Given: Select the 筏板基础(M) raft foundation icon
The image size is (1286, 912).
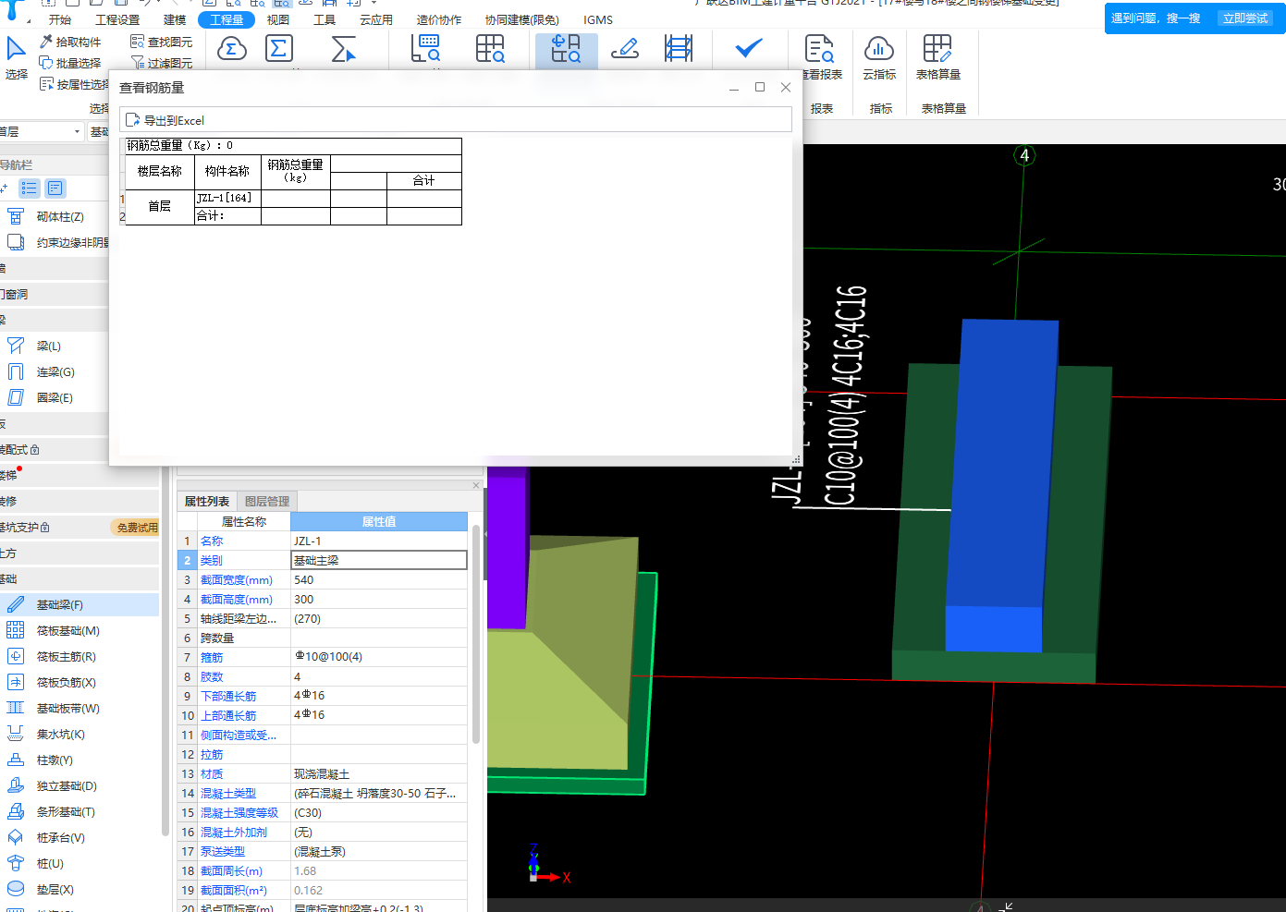Looking at the screenshot, I should (16, 630).
